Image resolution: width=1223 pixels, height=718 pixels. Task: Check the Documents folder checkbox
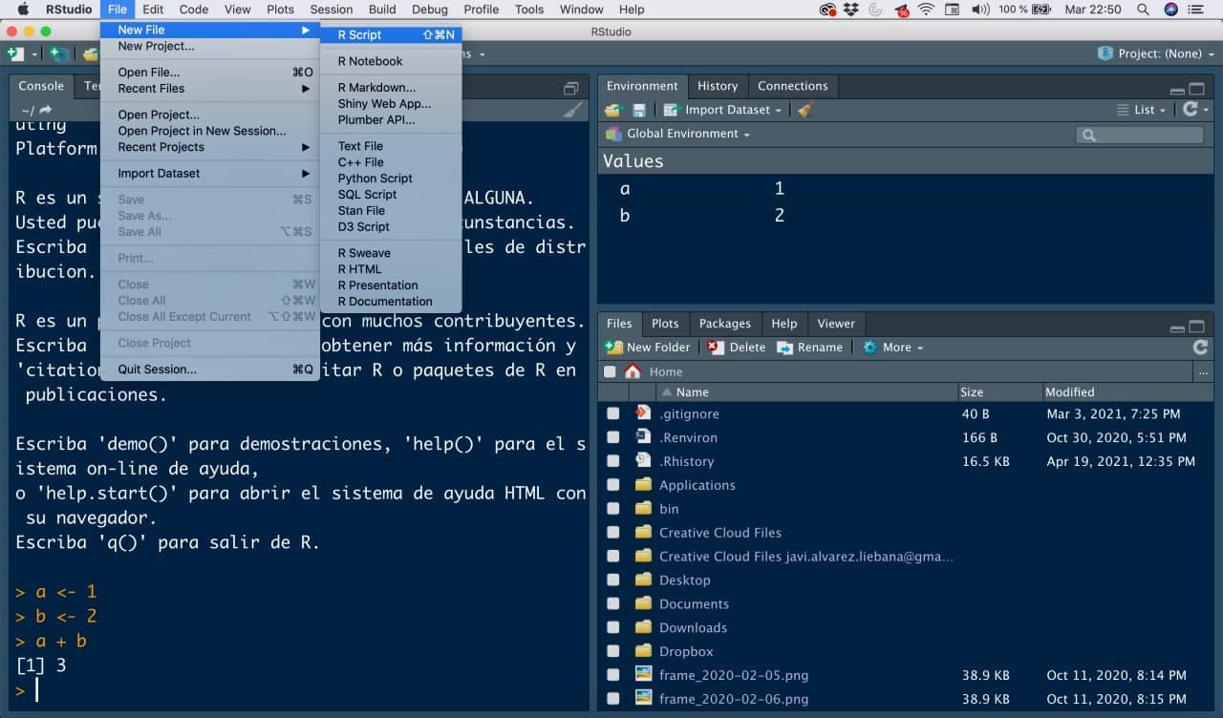click(x=612, y=604)
